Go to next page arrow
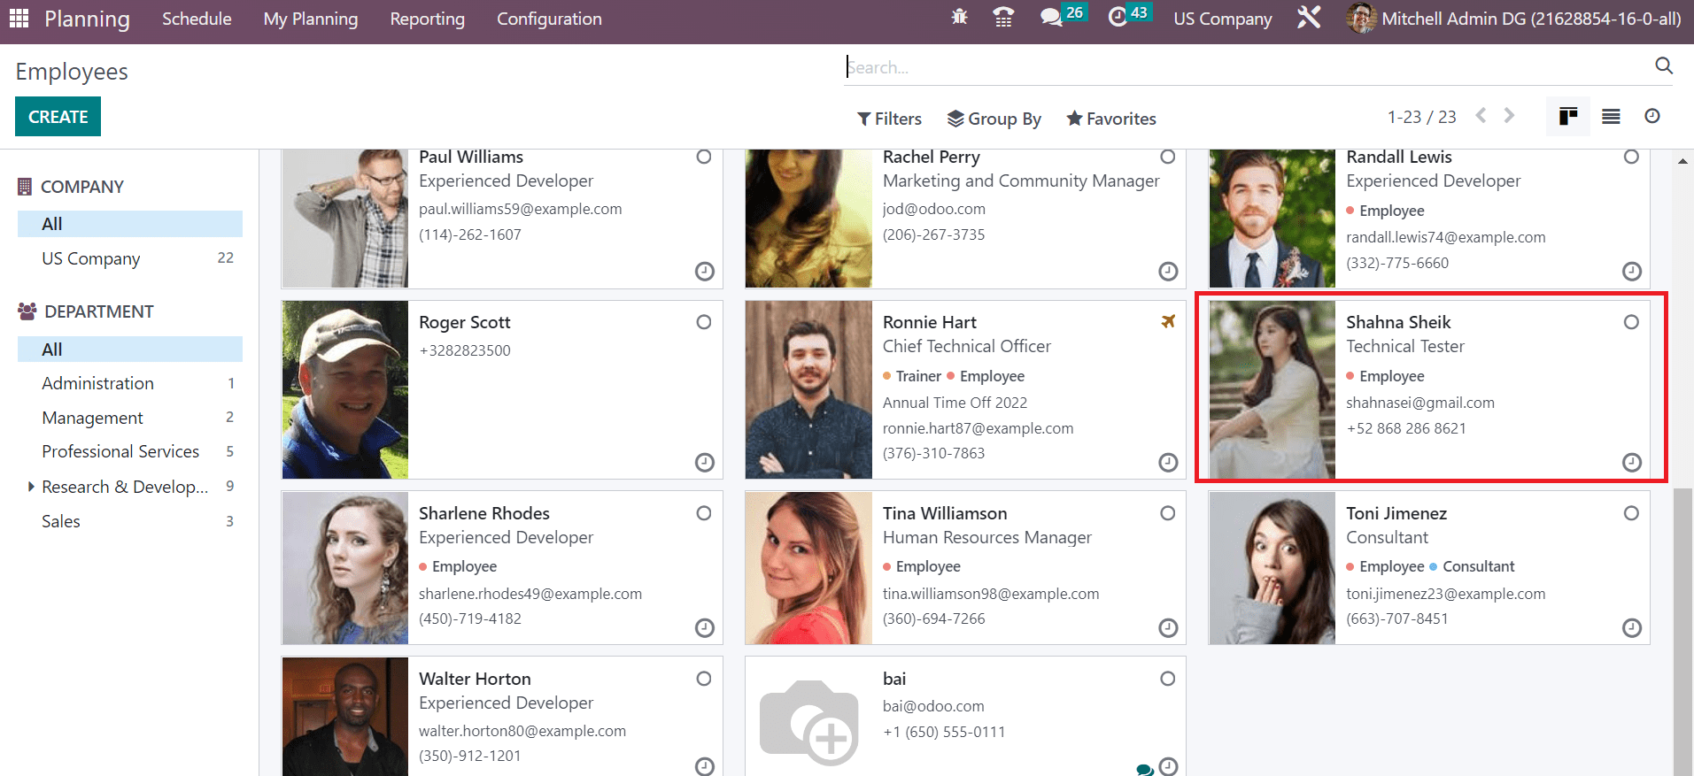Viewport: 1694px width, 776px height. 1509,116
